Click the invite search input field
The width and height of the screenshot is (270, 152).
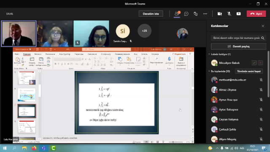click(236, 38)
